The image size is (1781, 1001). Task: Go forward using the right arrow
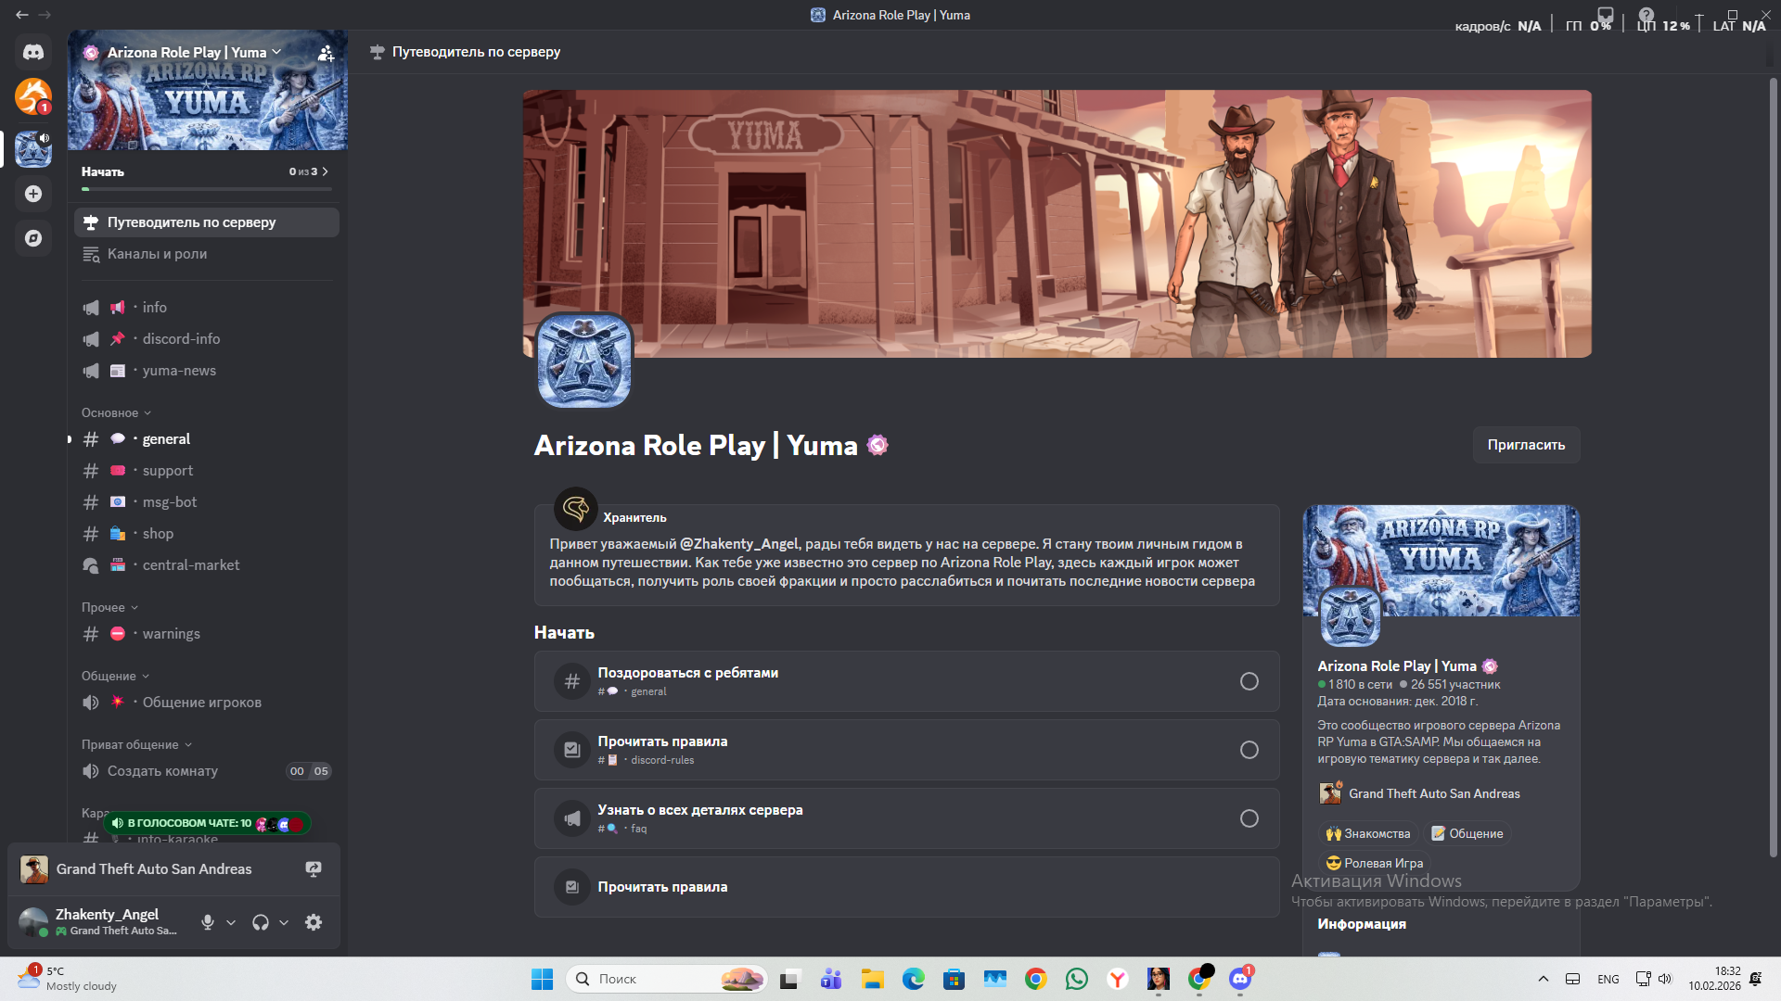45,15
